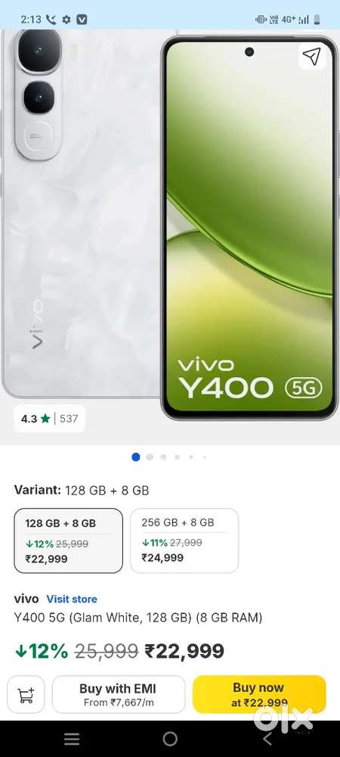The image size is (340, 757).
Task: Select the 256 GB + 8 GB variant
Action: click(184, 540)
